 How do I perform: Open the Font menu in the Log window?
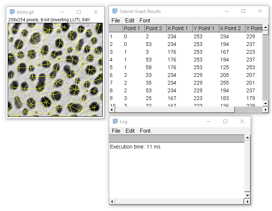145,131
